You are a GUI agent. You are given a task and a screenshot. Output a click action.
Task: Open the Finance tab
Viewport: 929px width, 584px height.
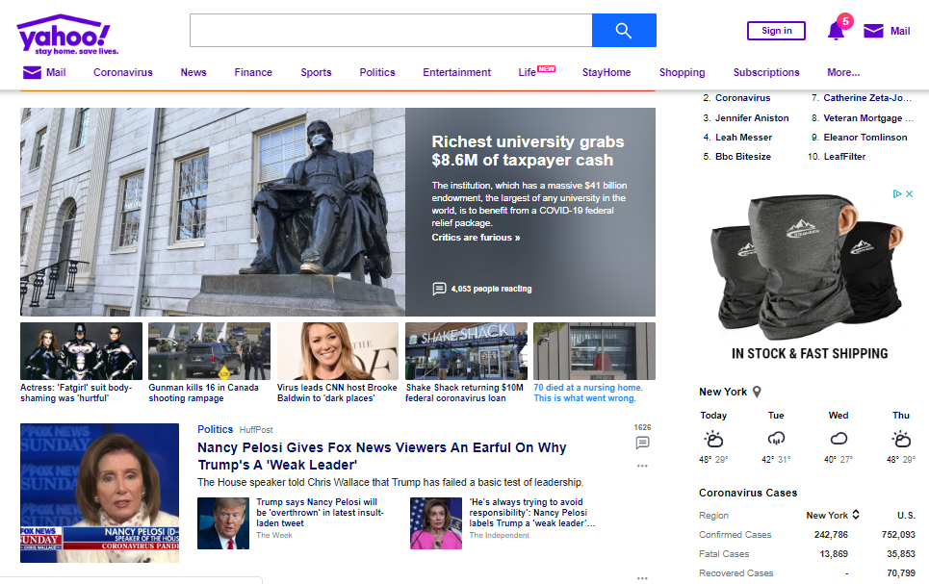[253, 72]
